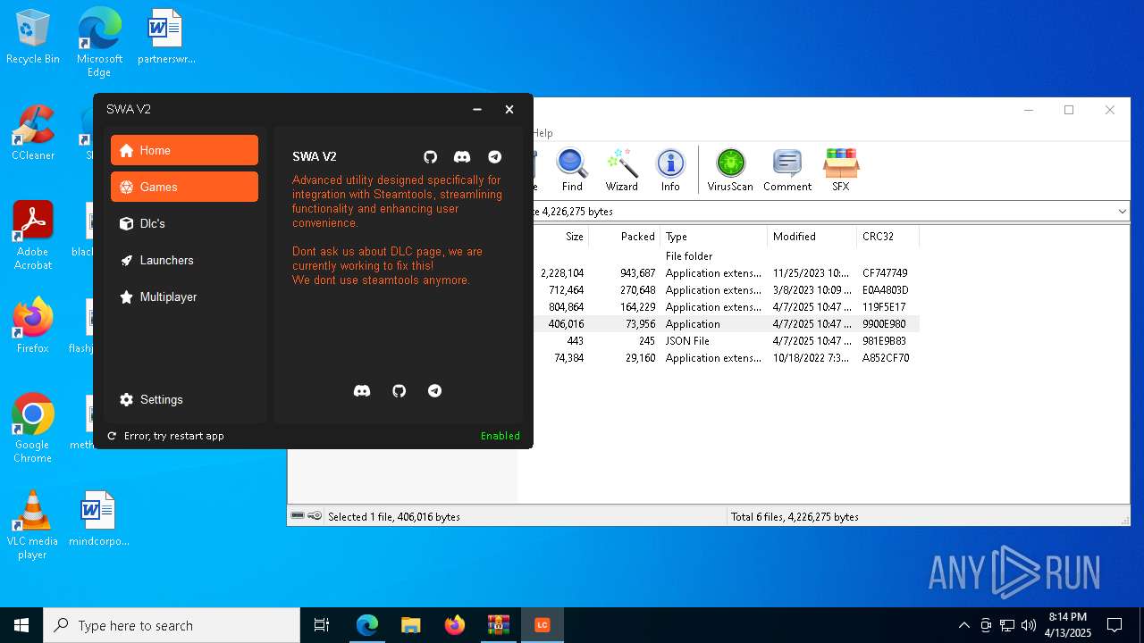Image resolution: width=1144 pixels, height=643 pixels.
Task: Select the JSON File row in WinRAR
Action: coord(727,341)
